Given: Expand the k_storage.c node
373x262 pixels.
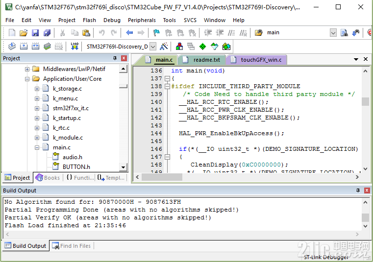Looking at the screenshot, I should pos(37,89).
